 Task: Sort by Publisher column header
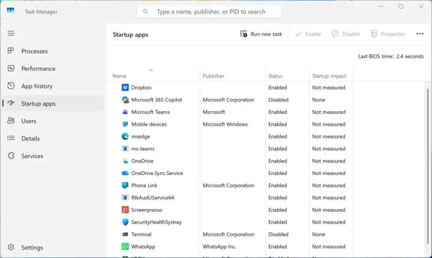coord(213,76)
